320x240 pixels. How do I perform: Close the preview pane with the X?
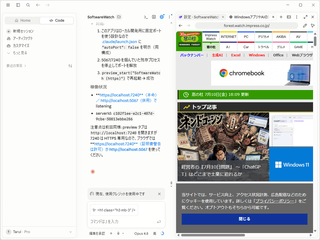(313, 17)
